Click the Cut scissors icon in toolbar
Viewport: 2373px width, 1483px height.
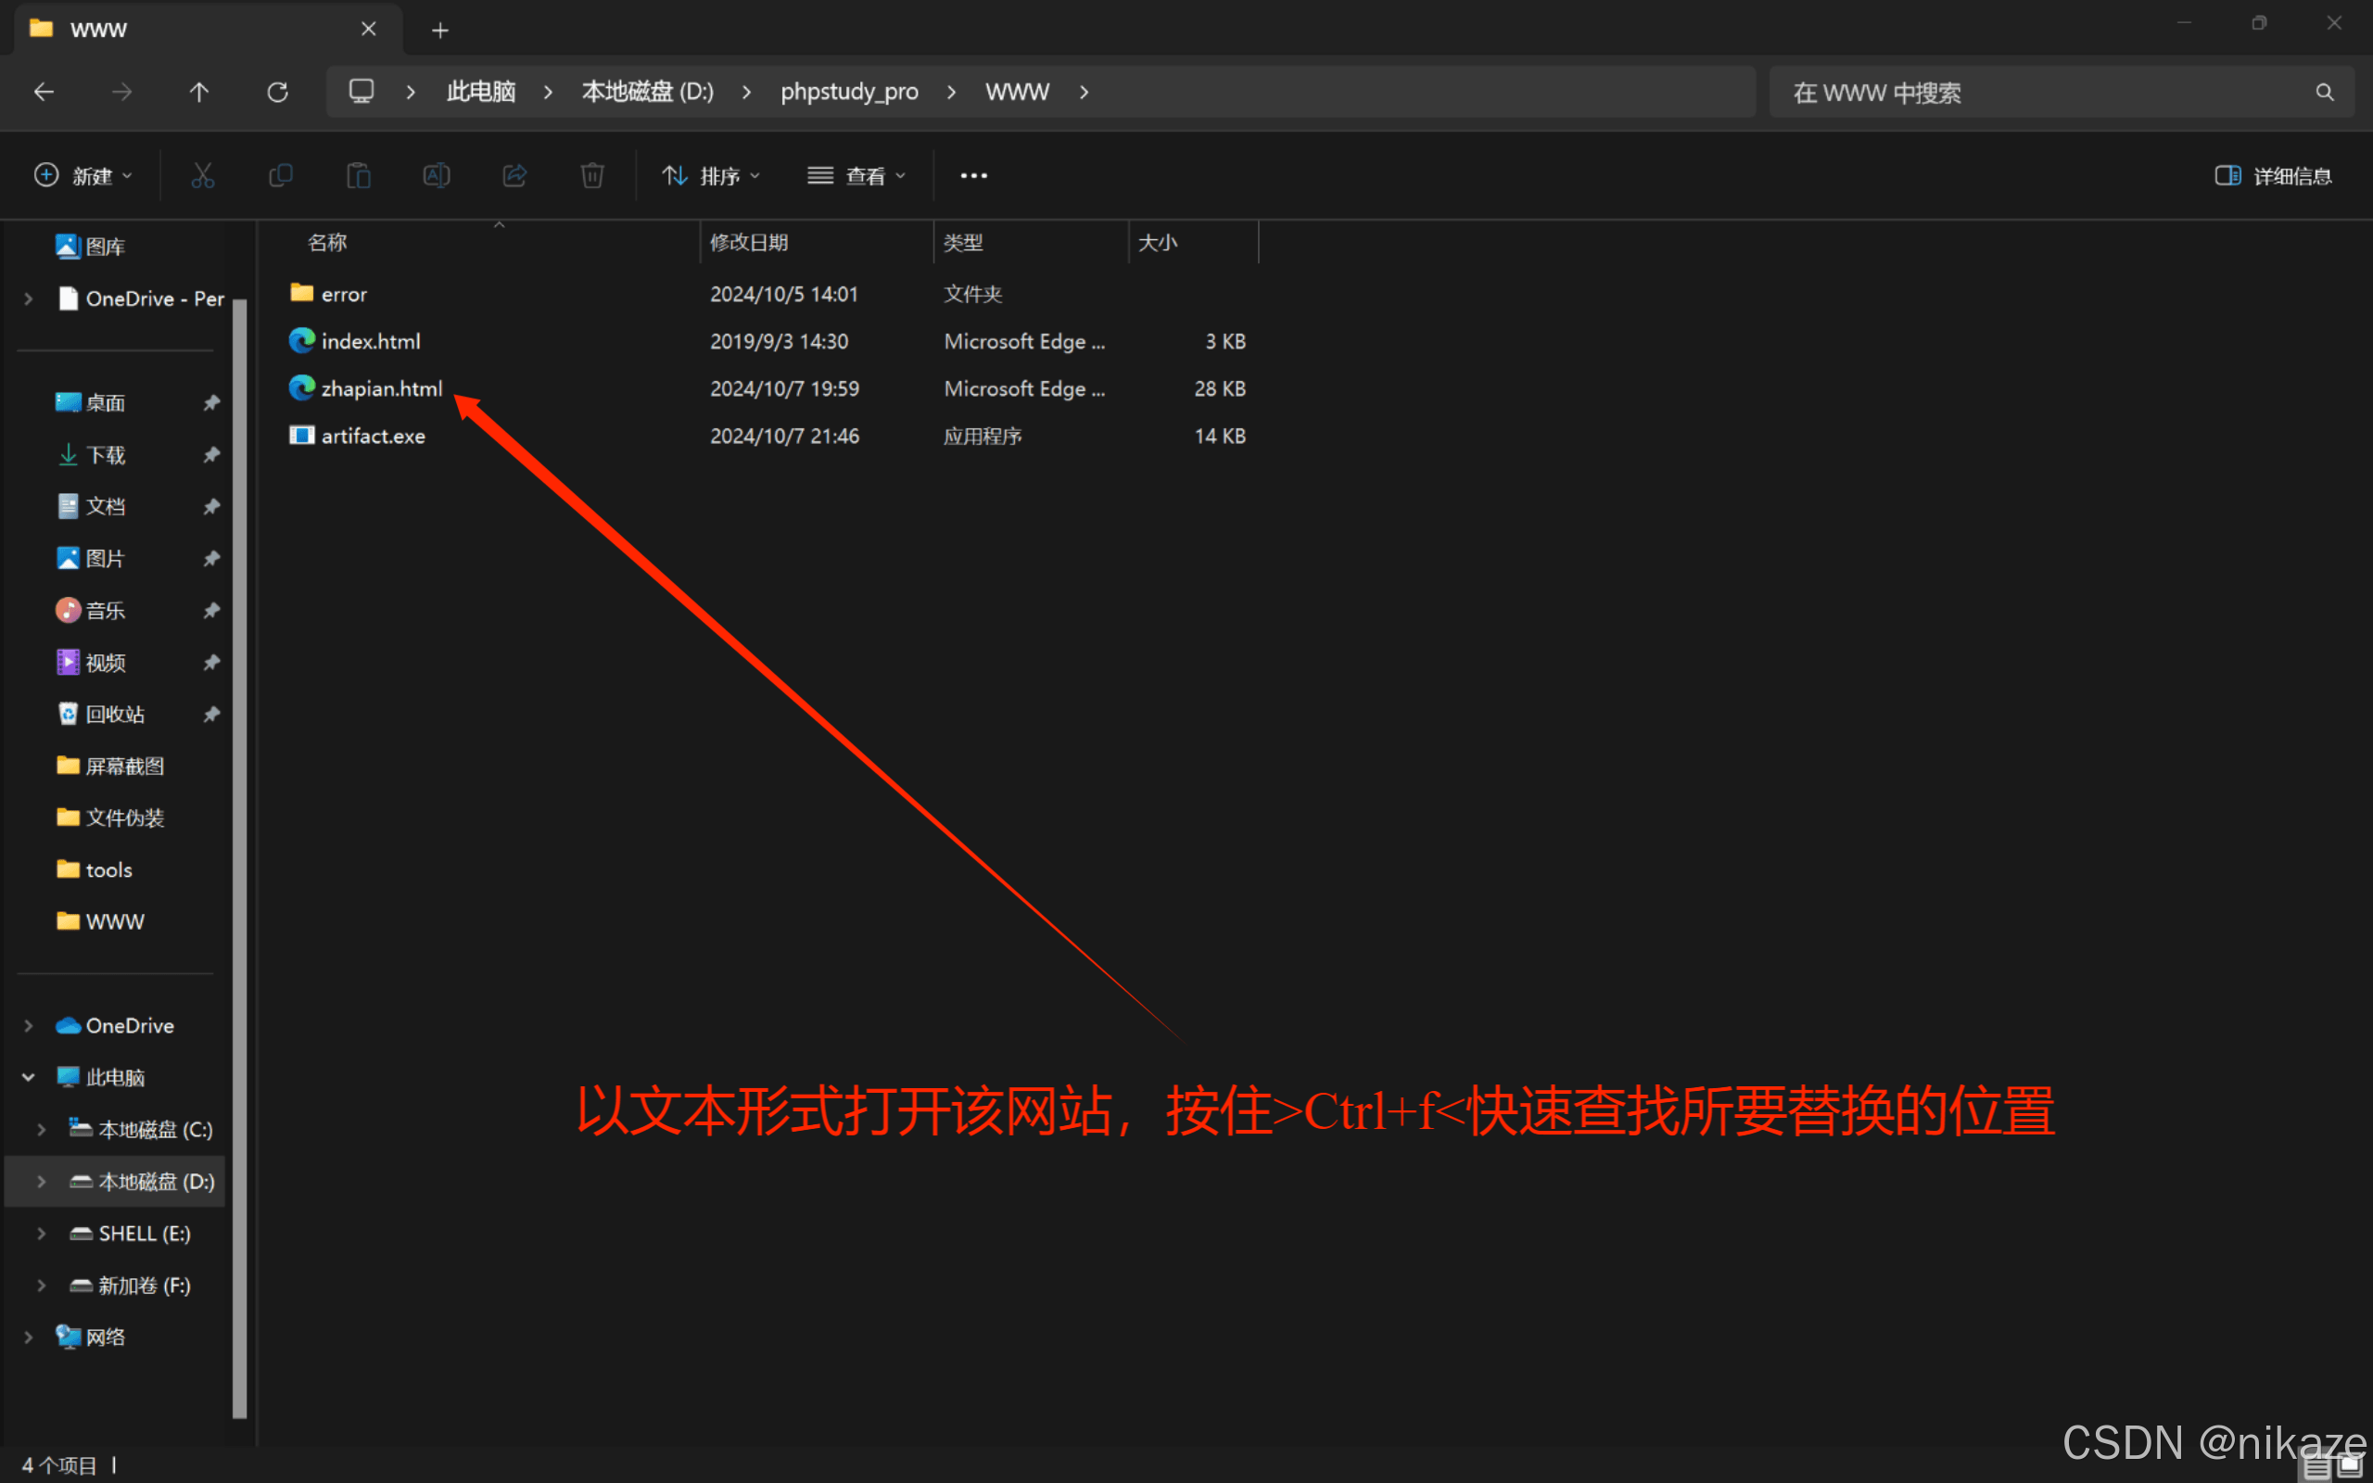click(x=202, y=175)
